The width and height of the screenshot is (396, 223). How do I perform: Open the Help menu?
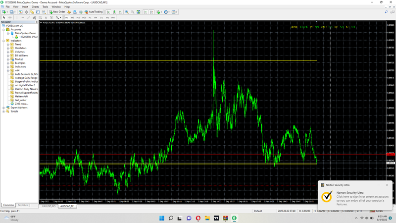click(67, 7)
